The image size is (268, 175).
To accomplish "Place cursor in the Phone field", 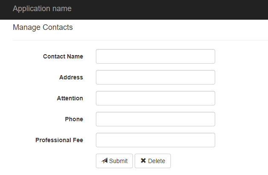I will [x=155, y=119].
